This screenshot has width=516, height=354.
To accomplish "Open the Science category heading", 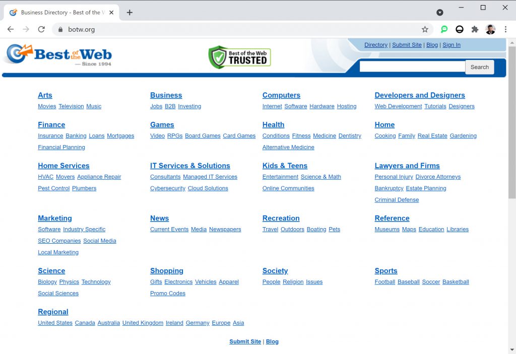I will click(x=51, y=271).
